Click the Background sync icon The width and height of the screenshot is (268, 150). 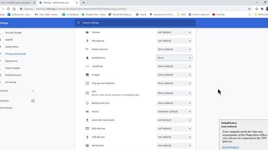[x=87, y=103]
